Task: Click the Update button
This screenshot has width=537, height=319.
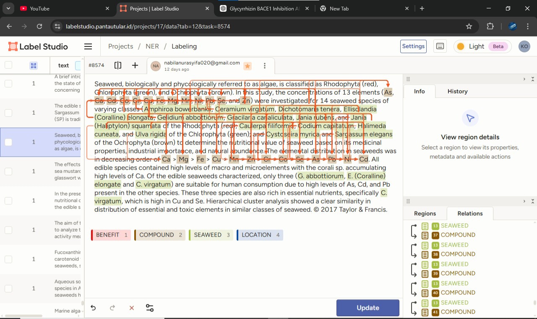Action: pyautogui.click(x=368, y=308)
